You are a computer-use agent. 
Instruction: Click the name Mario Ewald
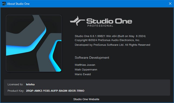point(83,74)
